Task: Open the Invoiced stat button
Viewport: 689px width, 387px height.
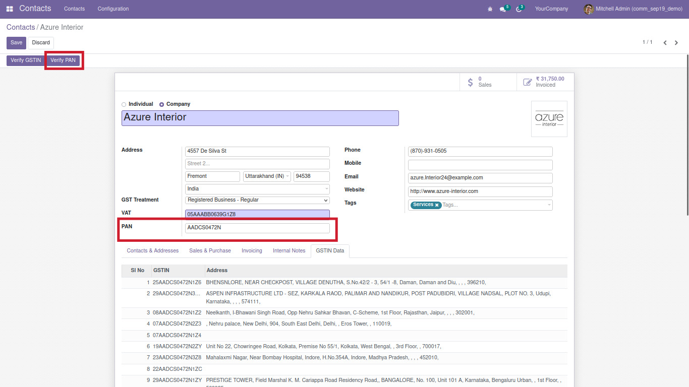Action: click(545, 82)
